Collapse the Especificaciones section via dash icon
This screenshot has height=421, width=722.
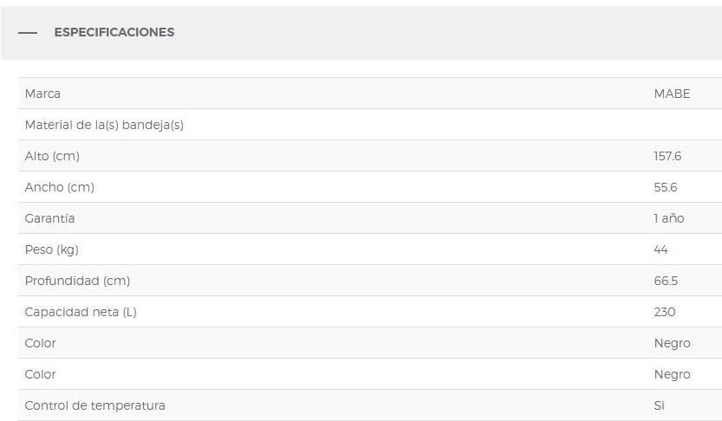(28, 33)
